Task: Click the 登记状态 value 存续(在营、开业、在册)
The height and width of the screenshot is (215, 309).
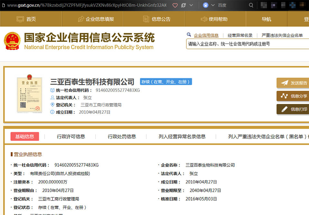Action: point(62,208)
